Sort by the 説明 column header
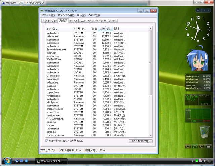This screenshot has height=166, width=215. point(120,29)
